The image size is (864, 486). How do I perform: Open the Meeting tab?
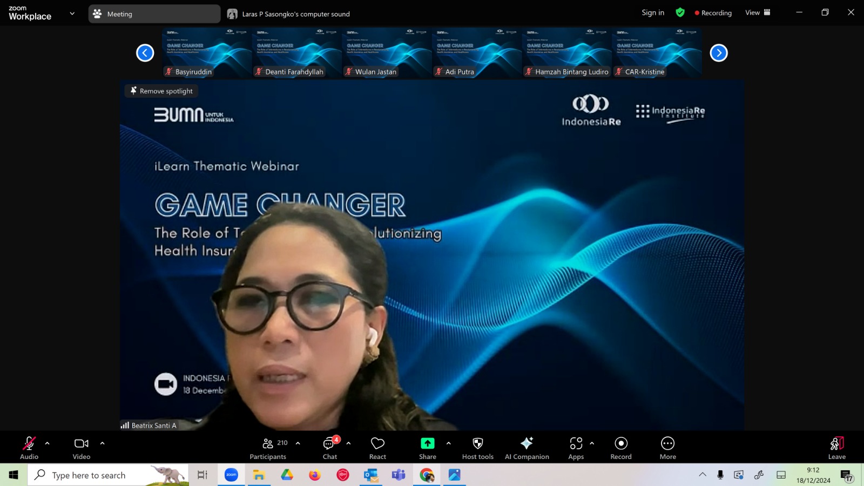point(154,14)
